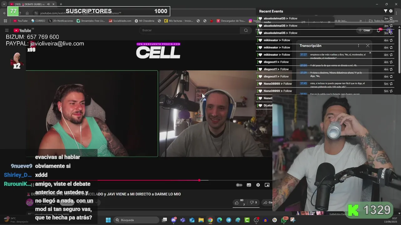Open File Explorer from taskbar
Image resolution: width=401 pixels, height=225 pixels.
point(201,220)
